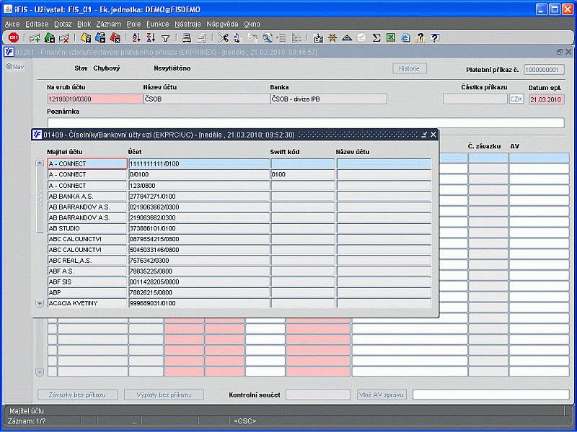Image resolution: width=577 pixels, height=432 pixels.
Task: Select account 7576342/0300 of ABC REAL,A.S.
Action: pyautogui.click(x=199, y=261)
